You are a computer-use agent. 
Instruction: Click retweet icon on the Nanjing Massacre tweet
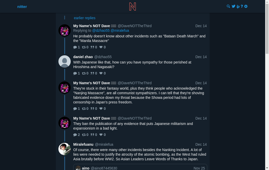pyautogui.click(x=84, y=109)
